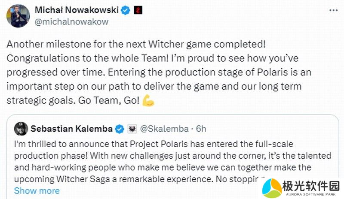Open the @michalnowakow handle
Screen dimensions: 344x199
[71, 21]
